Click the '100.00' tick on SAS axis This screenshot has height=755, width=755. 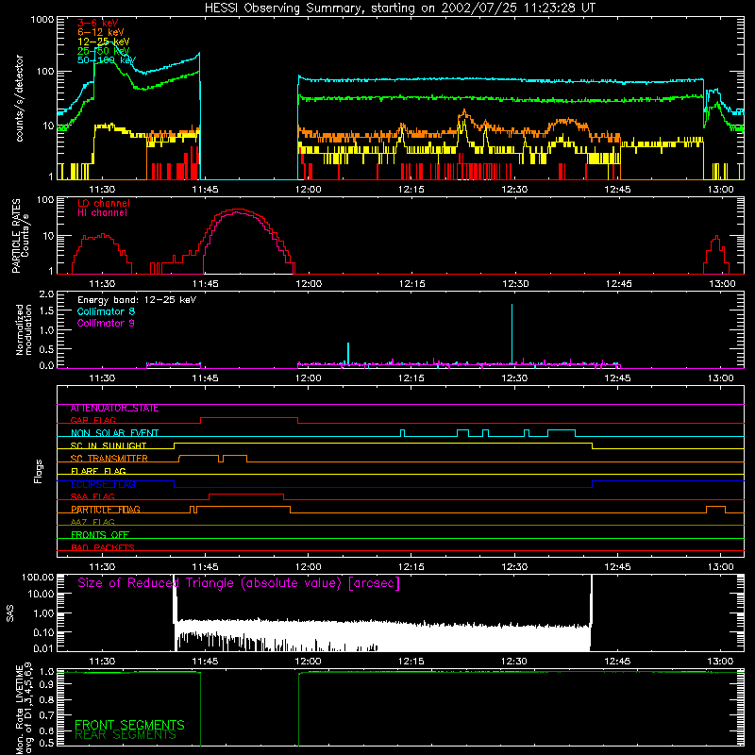(38, 577)
